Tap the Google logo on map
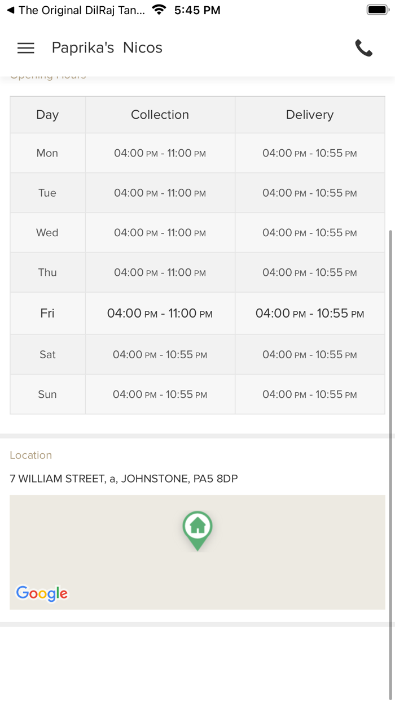Viewport: 395px width, 703px height. (42, 593)
